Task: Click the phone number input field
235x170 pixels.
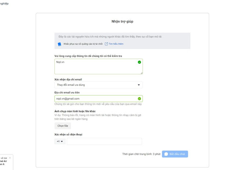Action: (x=104, y=141)
